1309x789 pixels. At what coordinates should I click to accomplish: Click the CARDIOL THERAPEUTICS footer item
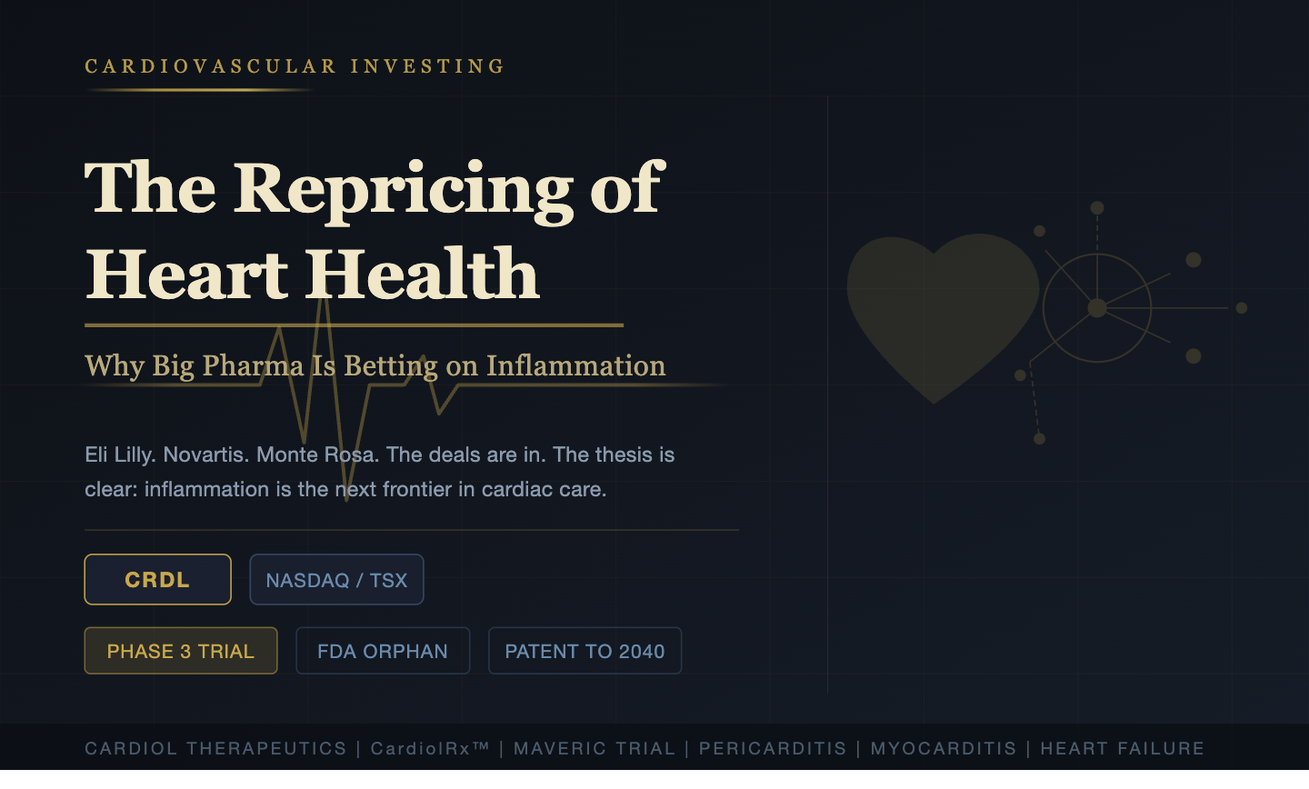tap(215, 749)
